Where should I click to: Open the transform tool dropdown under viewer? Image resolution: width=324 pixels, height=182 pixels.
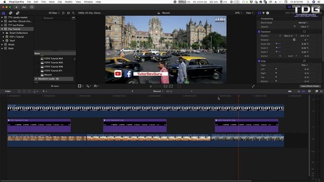click(81, 86)
